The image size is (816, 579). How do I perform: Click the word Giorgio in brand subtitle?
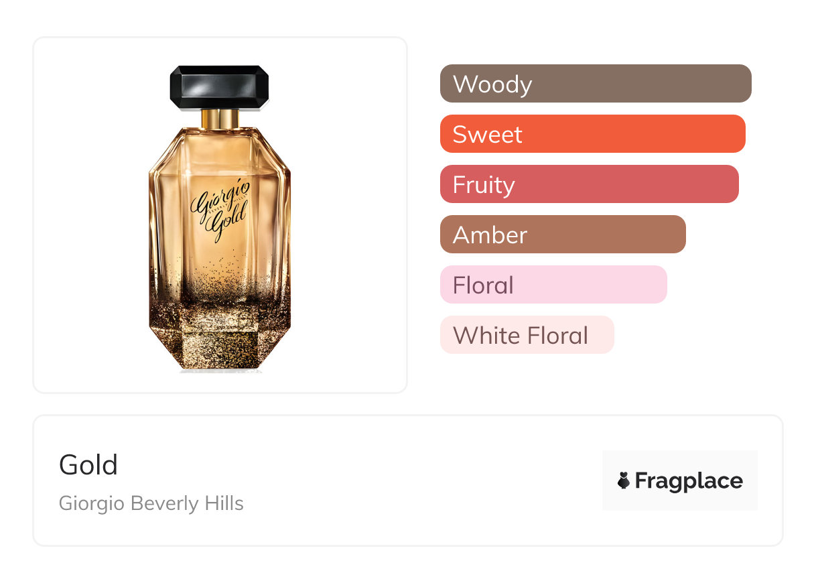pyautogui.click(x=92, y=503)
